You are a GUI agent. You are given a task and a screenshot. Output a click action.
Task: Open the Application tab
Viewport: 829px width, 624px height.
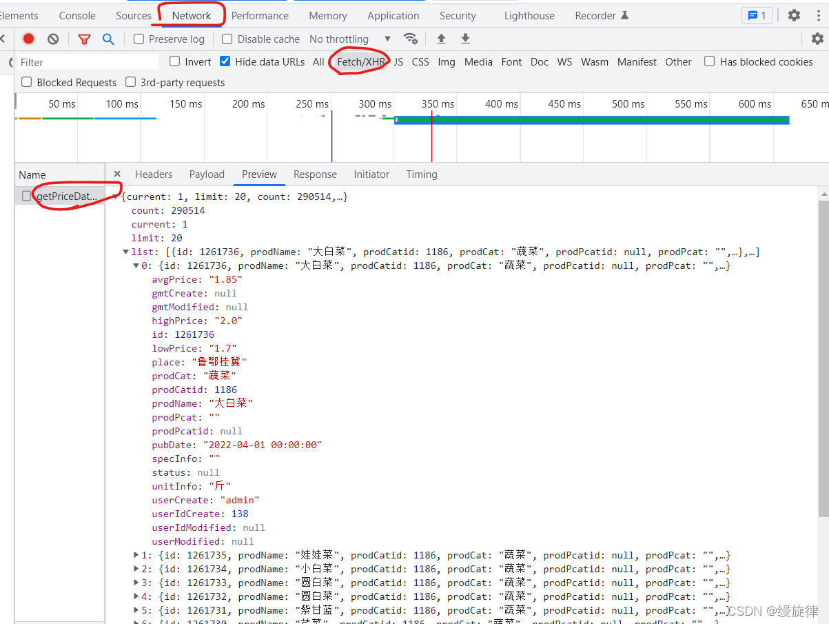coord(393,15)
